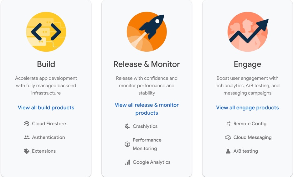Viewport: 293px width, 177px height.
Task: Open View all release & monitor products
Action: coord(147,109)
